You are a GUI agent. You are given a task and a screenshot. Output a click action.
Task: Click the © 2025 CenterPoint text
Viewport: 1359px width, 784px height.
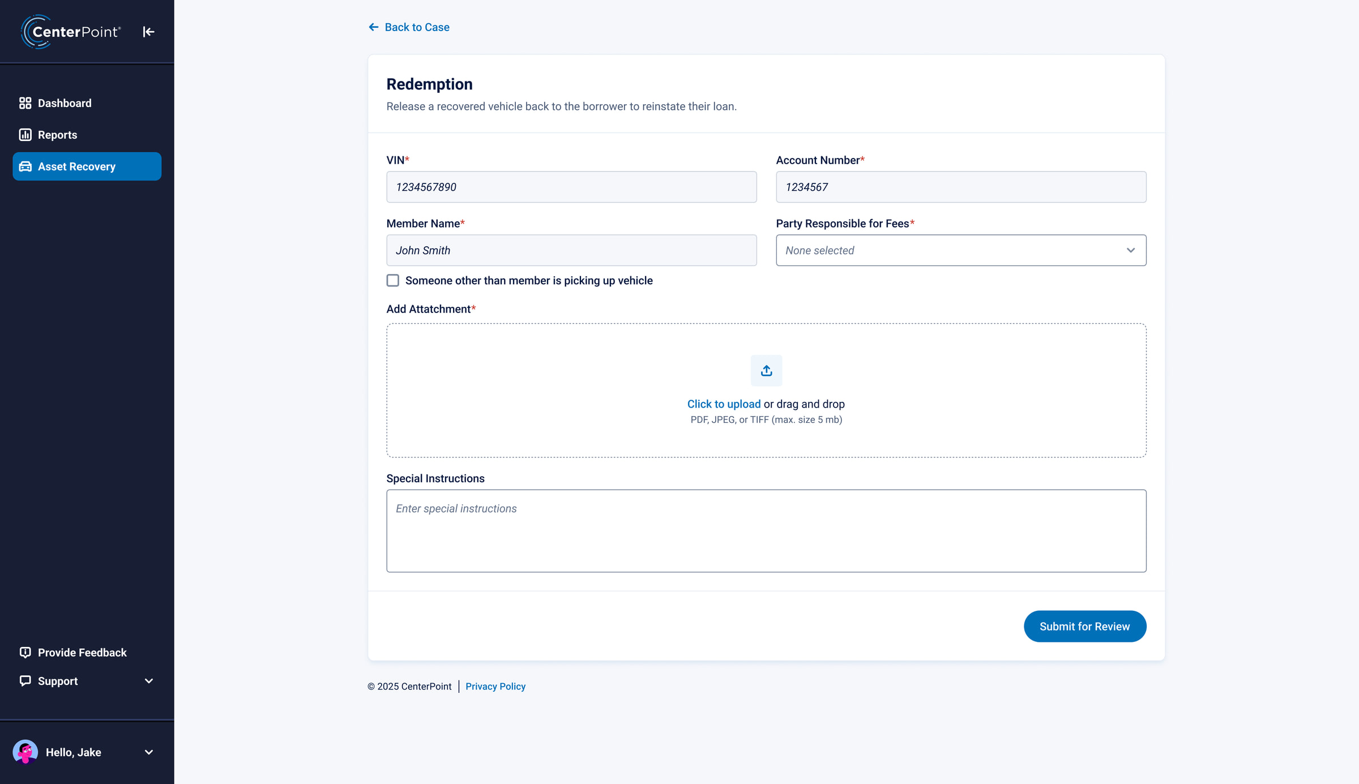click(409, 686)
